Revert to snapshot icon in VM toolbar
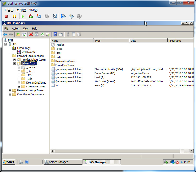Viewport: 196px width, 172px height. [47, 17]
